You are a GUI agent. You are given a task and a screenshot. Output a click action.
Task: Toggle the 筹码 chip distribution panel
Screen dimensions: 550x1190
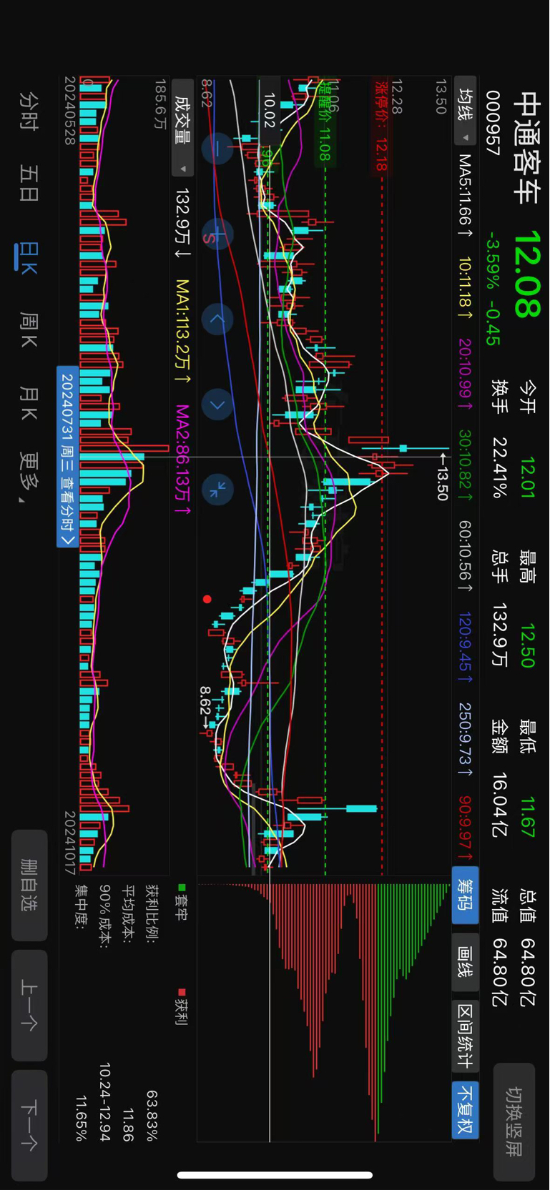coord(466,895)
